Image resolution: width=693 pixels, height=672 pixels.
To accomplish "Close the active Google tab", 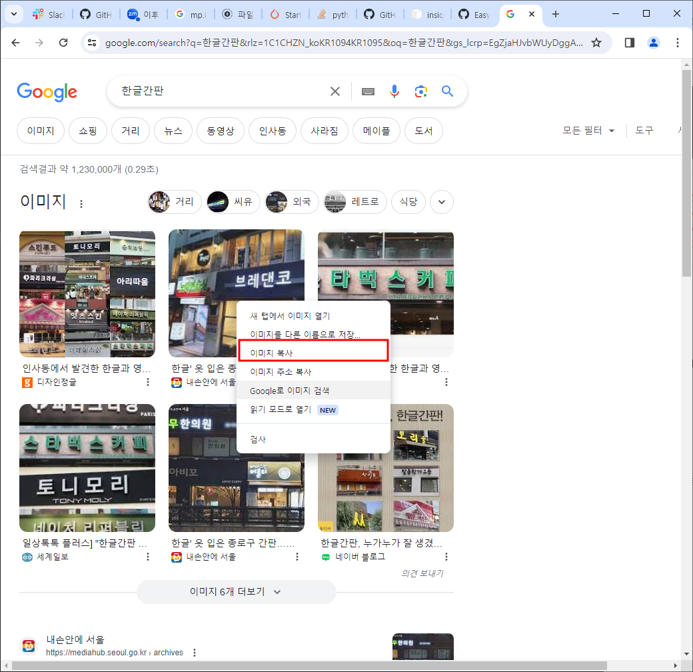I will coord(532,14).
